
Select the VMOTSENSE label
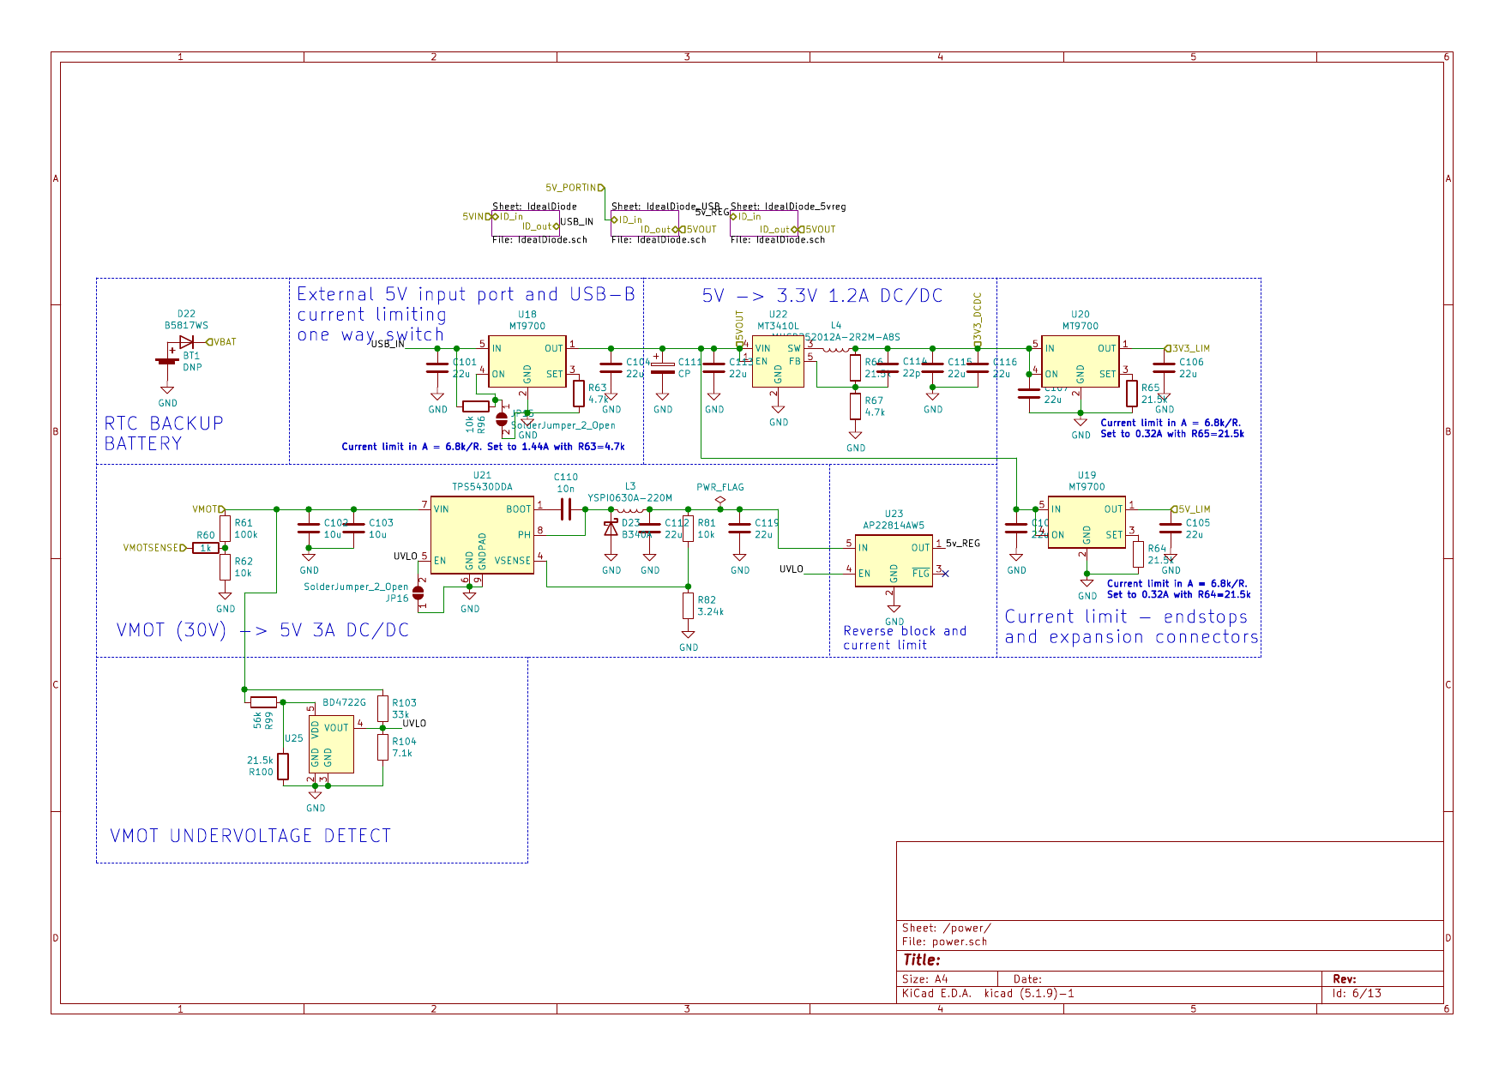coord(154,548)
